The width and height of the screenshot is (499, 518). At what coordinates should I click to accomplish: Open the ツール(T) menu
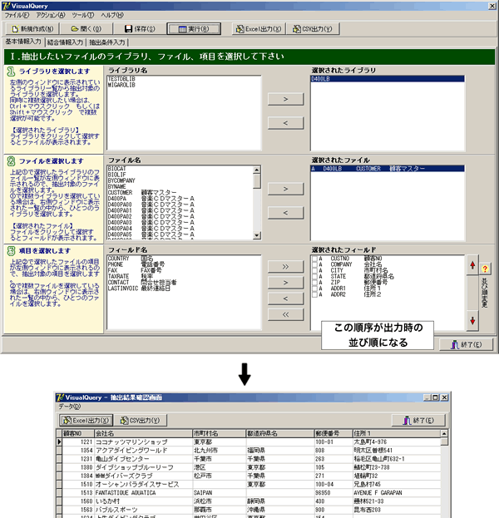click(83, 15)
